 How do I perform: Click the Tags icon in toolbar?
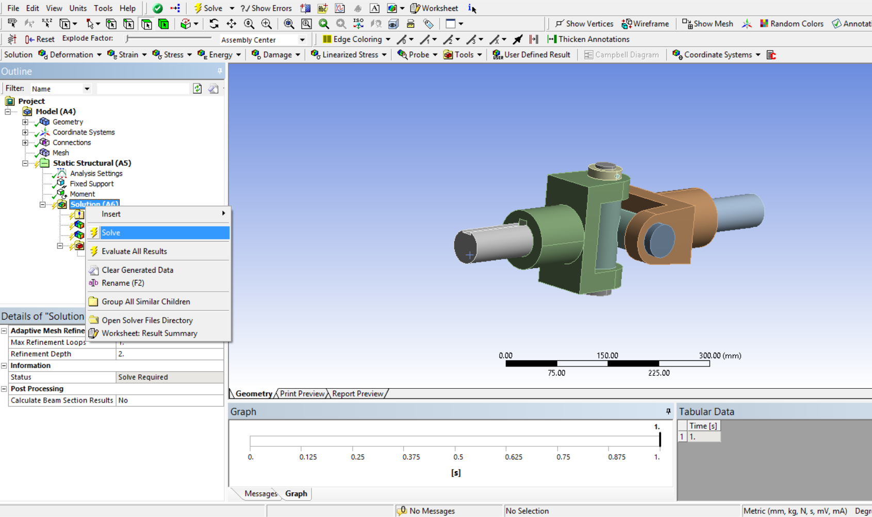[429, 24]
